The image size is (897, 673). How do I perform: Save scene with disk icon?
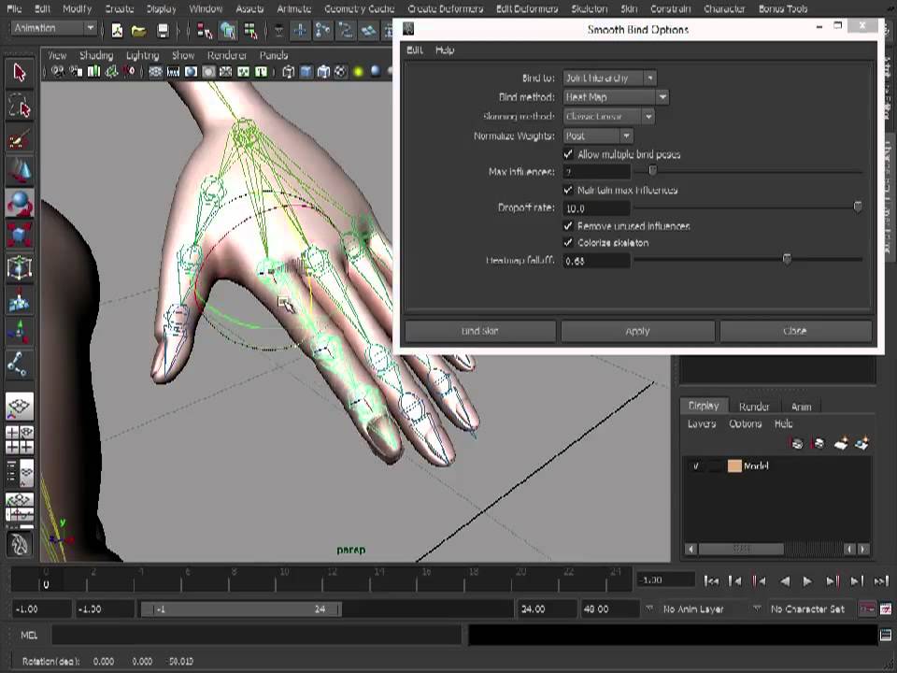(x=163, y=30)
